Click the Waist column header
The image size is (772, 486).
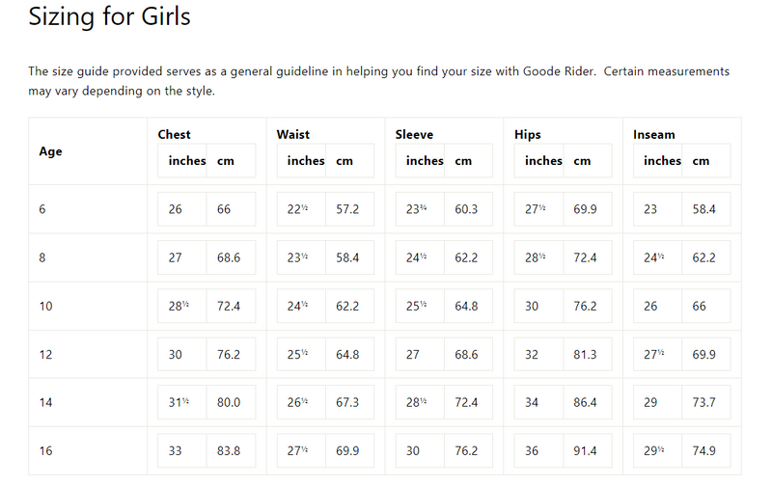coord(293,134)
